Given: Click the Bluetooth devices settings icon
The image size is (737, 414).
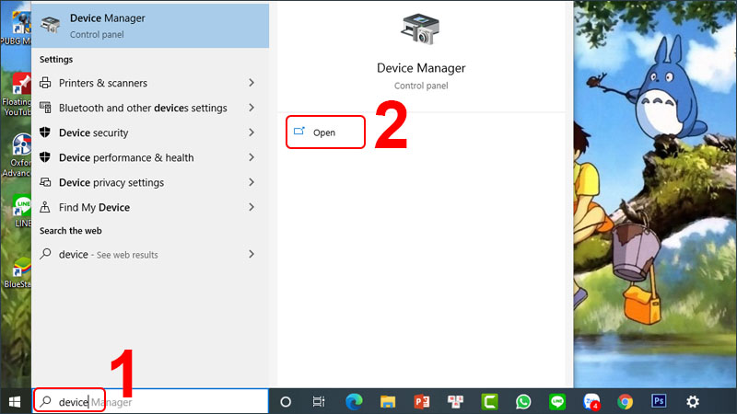Looking at the screenshot, I should click(45, 108).
